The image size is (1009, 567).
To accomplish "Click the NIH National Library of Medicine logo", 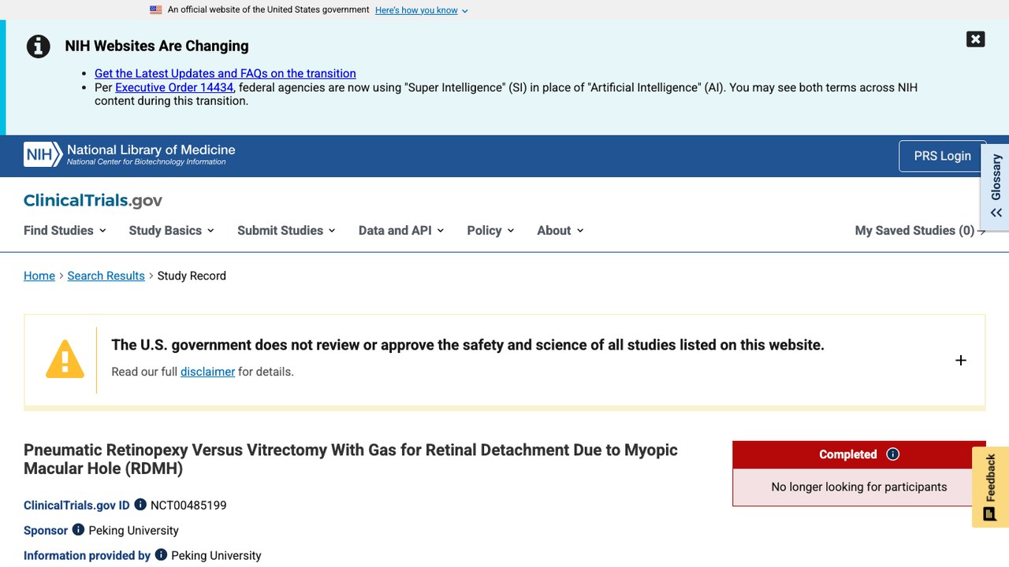I will coord(129,154).
